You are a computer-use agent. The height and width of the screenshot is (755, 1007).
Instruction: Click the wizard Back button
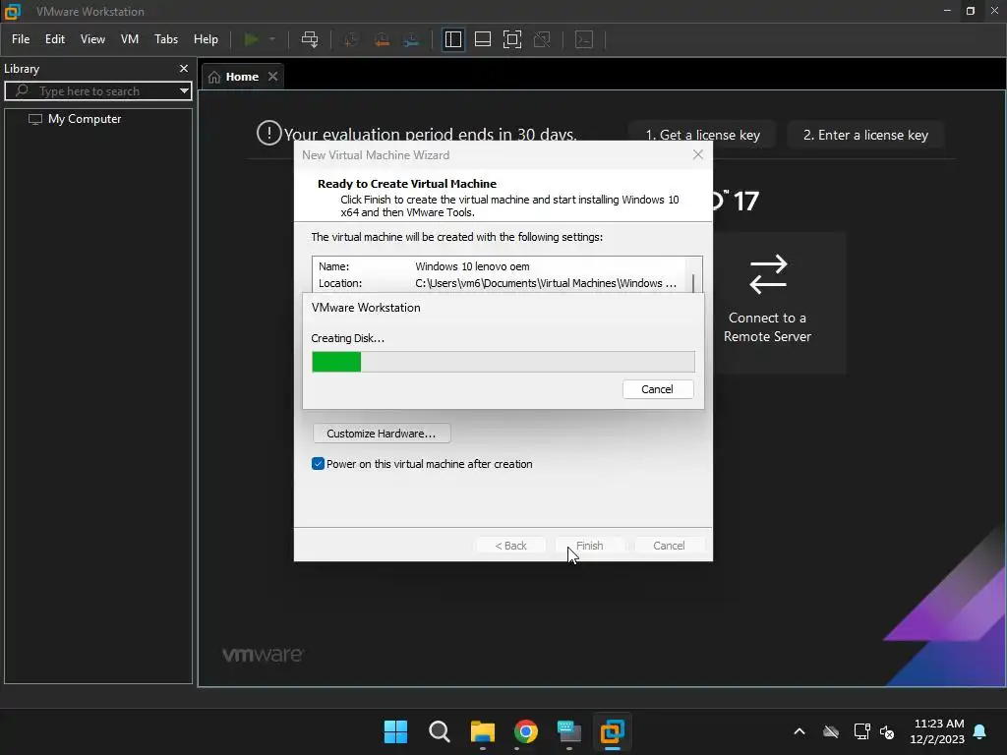coord(510,545)
